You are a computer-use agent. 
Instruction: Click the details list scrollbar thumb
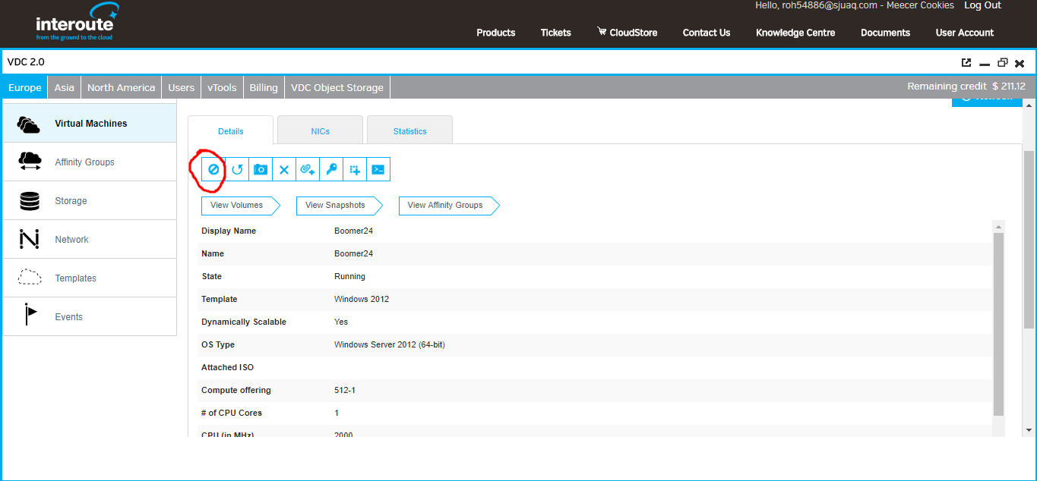[998, 325]
